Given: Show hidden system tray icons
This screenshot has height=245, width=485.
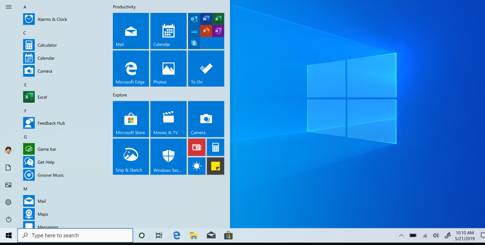Looking at the screenshot, I should [x=401, y=235].
